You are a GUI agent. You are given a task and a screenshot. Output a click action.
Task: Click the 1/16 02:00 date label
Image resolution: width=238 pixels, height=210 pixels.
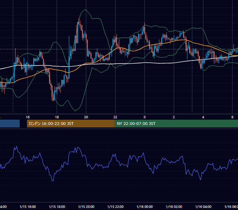click(x=174, y=206)
